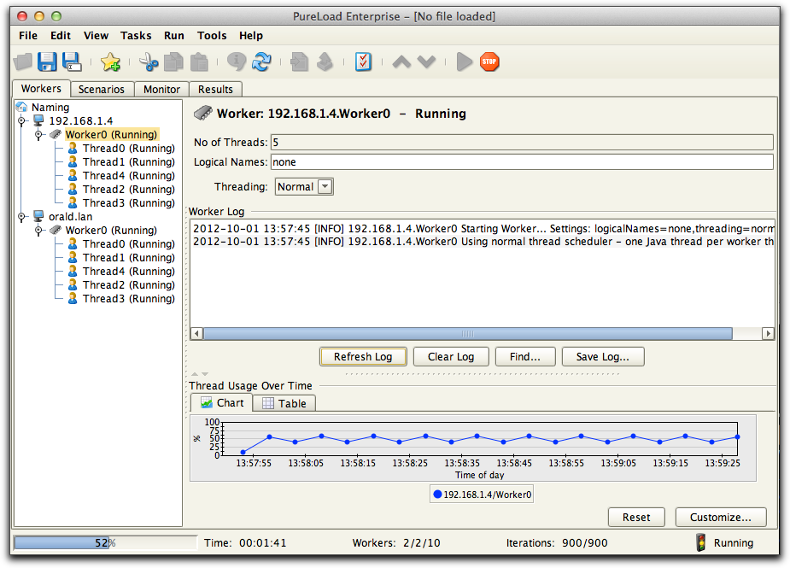This screenshot has width=790, height=568.
Task: Click the Refresh Log button
Action: coord(363,356)
